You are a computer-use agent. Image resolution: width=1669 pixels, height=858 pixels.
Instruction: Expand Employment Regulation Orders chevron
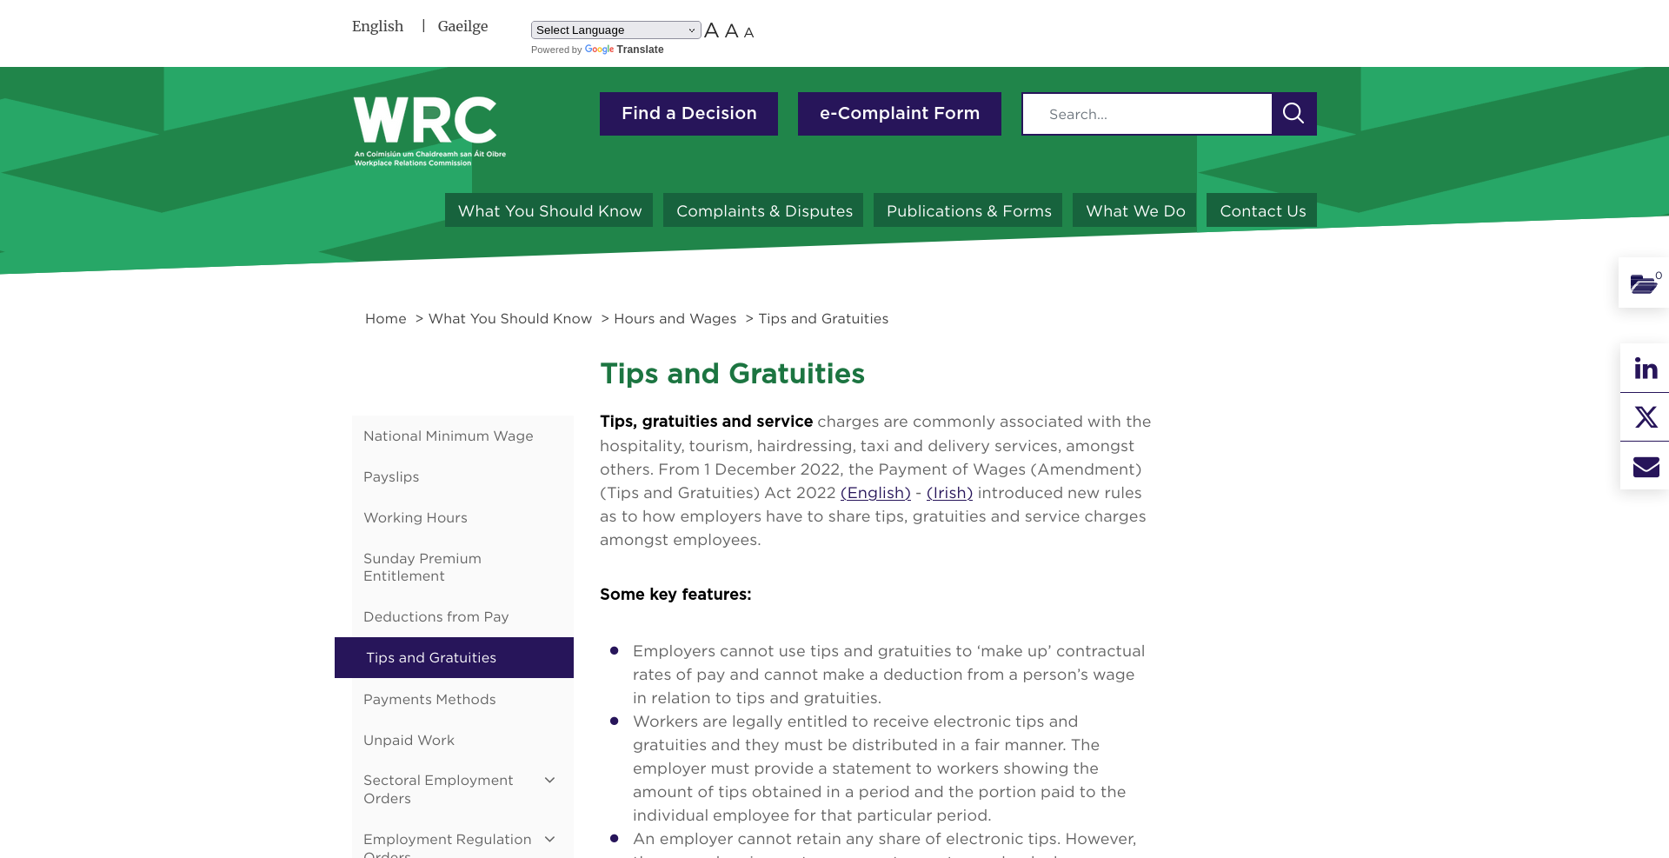[549, 839]
